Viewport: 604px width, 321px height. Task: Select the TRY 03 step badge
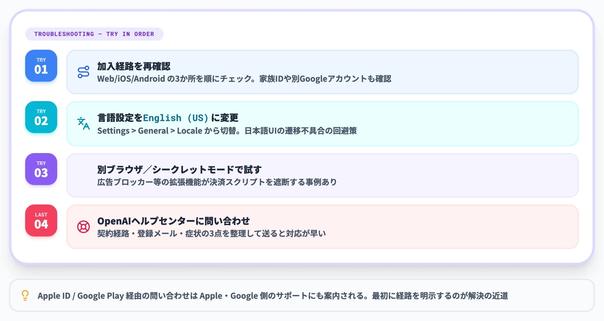point(41,169)
